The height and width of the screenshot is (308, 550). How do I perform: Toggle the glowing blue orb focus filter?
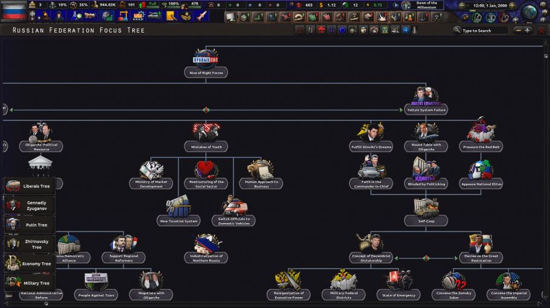click(406, 30)
